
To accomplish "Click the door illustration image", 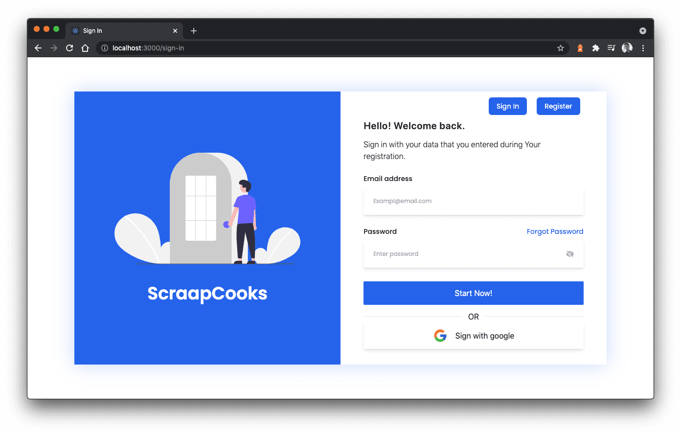I will [207, 208].
